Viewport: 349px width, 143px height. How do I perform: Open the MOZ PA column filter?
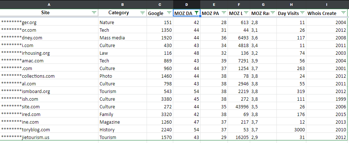point(224,13)
